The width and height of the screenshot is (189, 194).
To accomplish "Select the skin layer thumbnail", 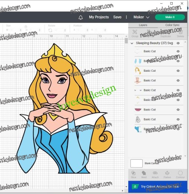I will coord(138,81).
